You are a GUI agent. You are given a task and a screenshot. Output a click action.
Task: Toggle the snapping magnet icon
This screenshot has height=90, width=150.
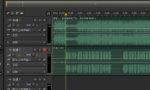point(48,13)
